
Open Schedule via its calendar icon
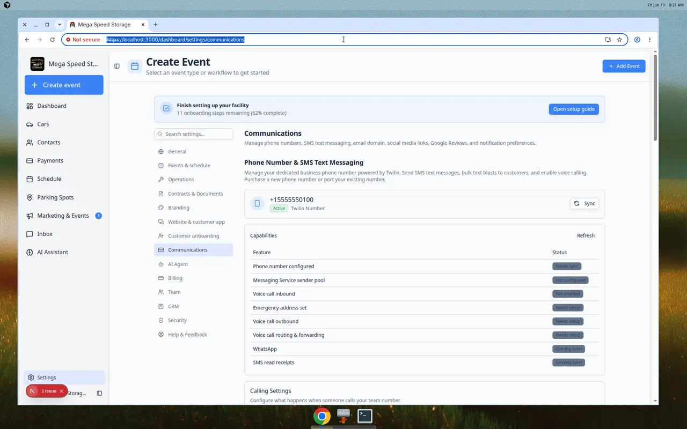(30, 179)
